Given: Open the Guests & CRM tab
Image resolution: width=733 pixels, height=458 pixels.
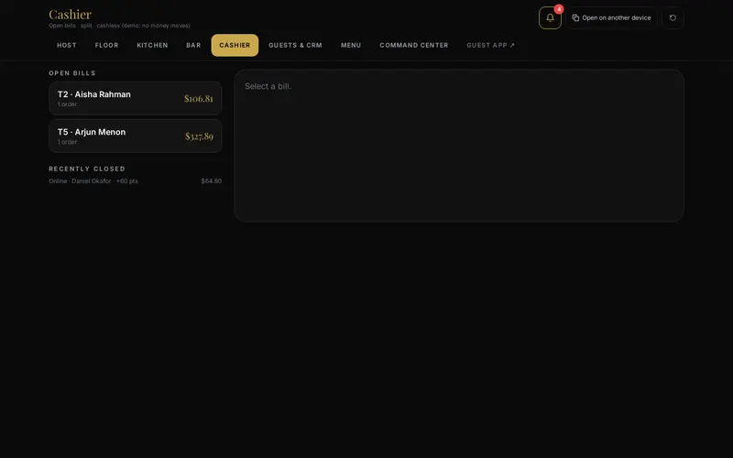Looking at the screenshot, I should [295, 45].
